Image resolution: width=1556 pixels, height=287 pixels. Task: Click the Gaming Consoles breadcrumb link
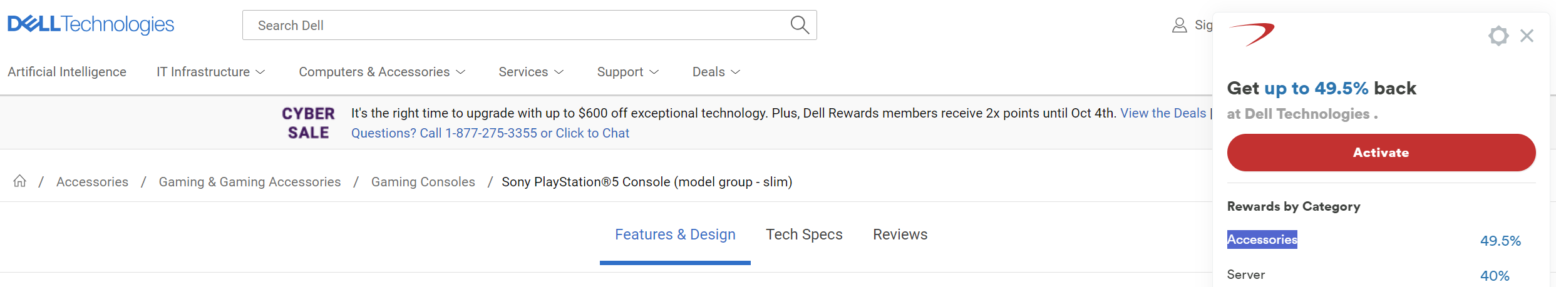click(423, 182)
